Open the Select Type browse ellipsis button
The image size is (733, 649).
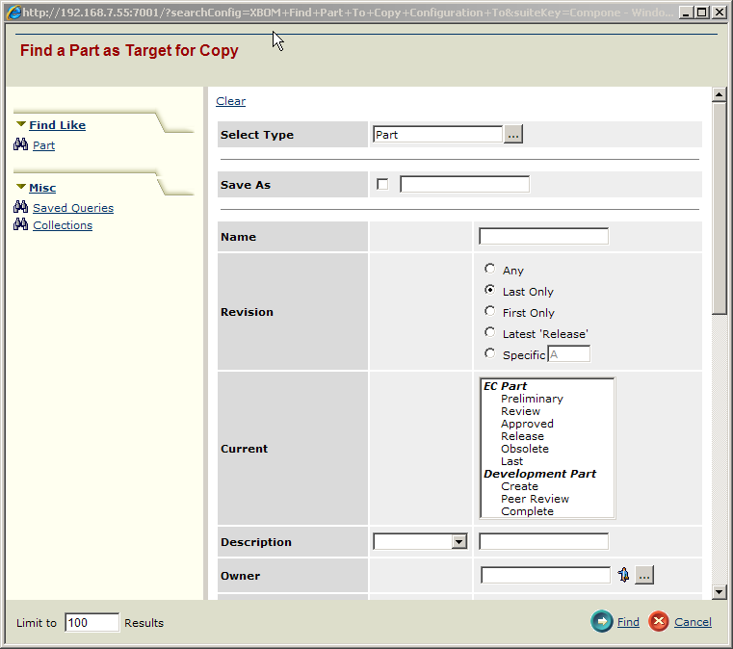click(513, 135)
